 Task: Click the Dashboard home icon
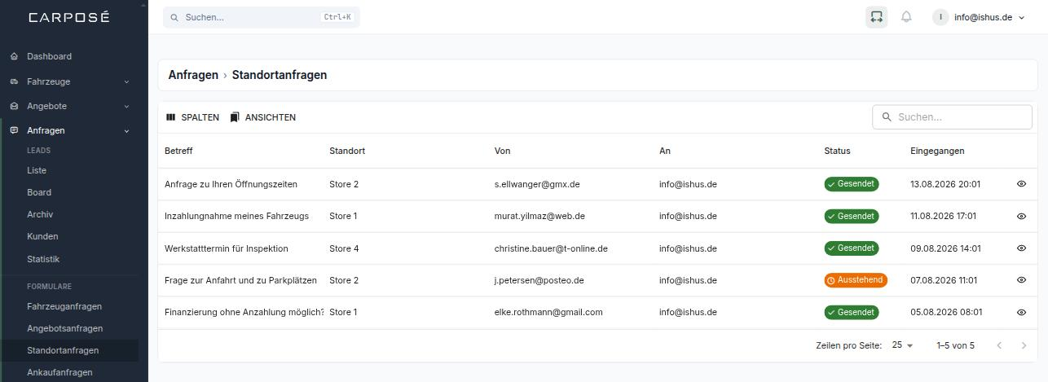(x=14, y=56)
